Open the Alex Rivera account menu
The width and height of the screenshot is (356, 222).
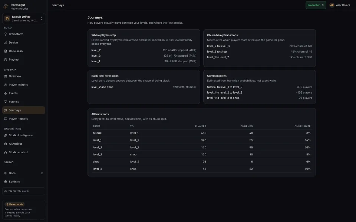pos(340,5)
